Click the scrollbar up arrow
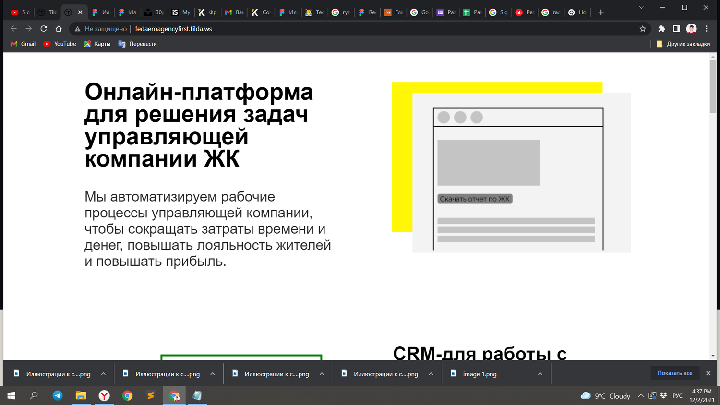 713,57
